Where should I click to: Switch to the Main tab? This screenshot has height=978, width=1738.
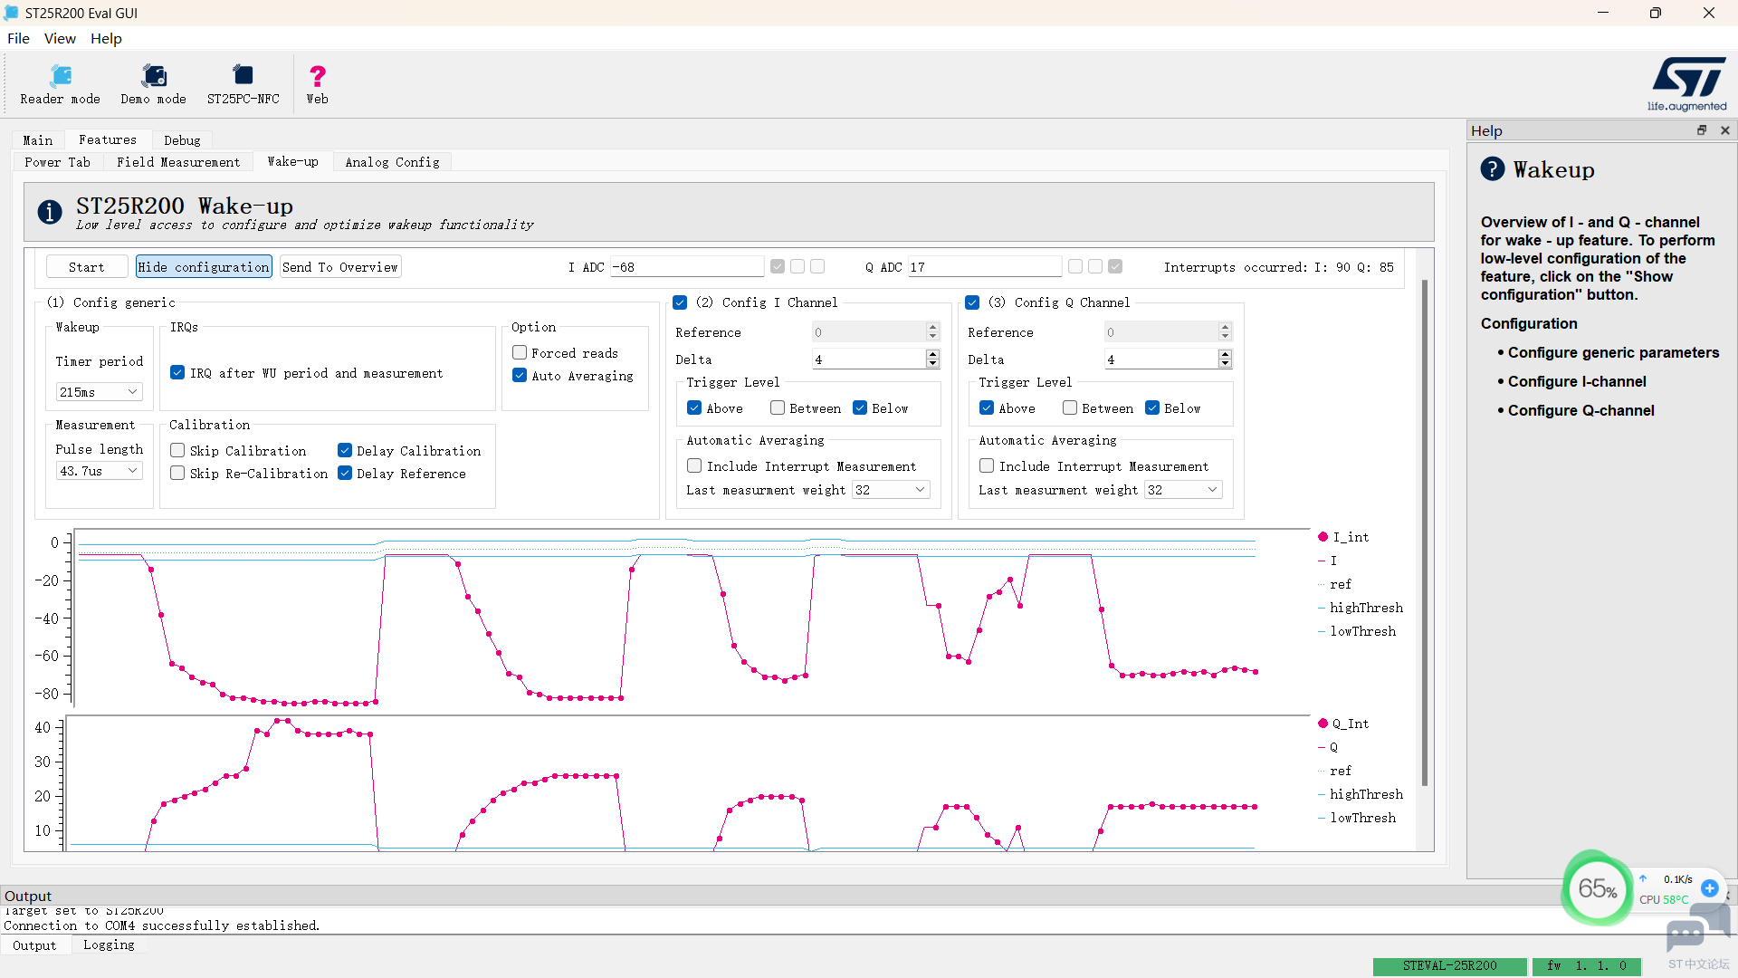pos(38,140)
